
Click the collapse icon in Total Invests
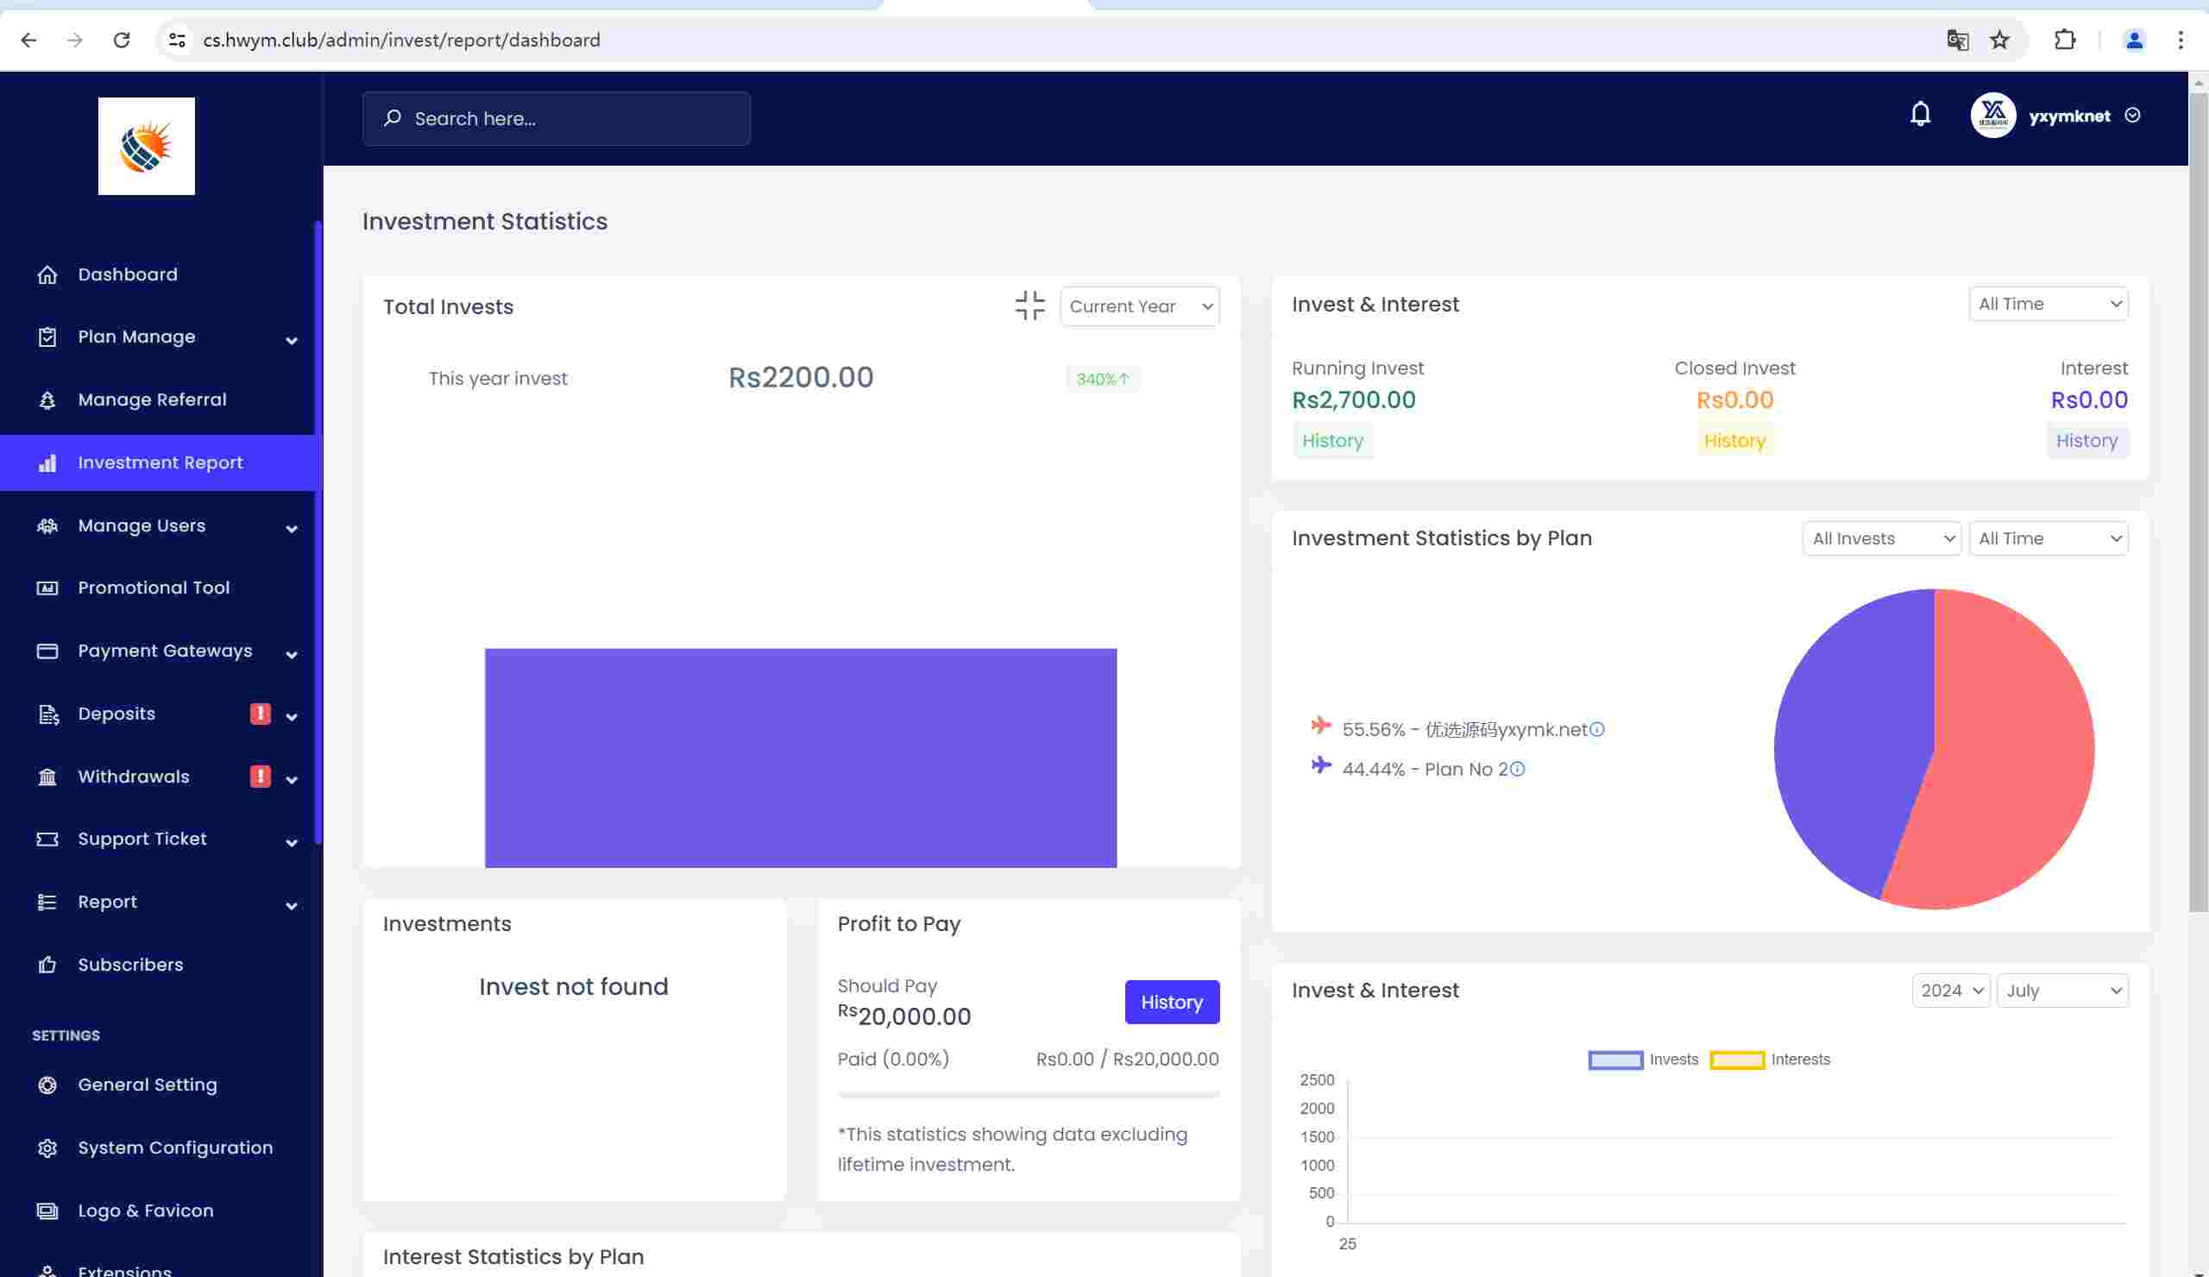coord(1029,306)
